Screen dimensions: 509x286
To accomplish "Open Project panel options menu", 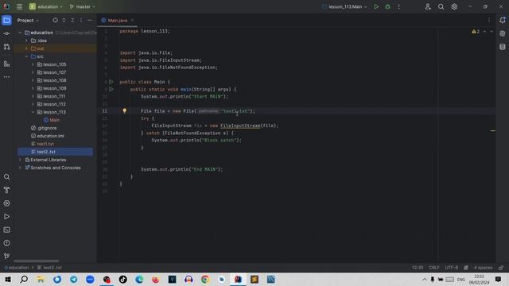I will 81,20.
